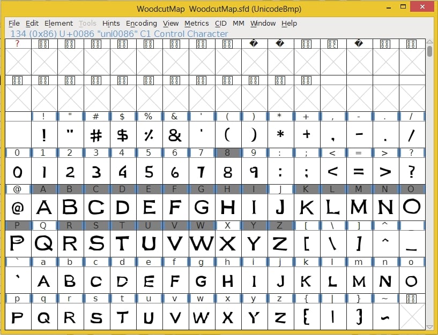Open the Hints menu

[111, 24]
